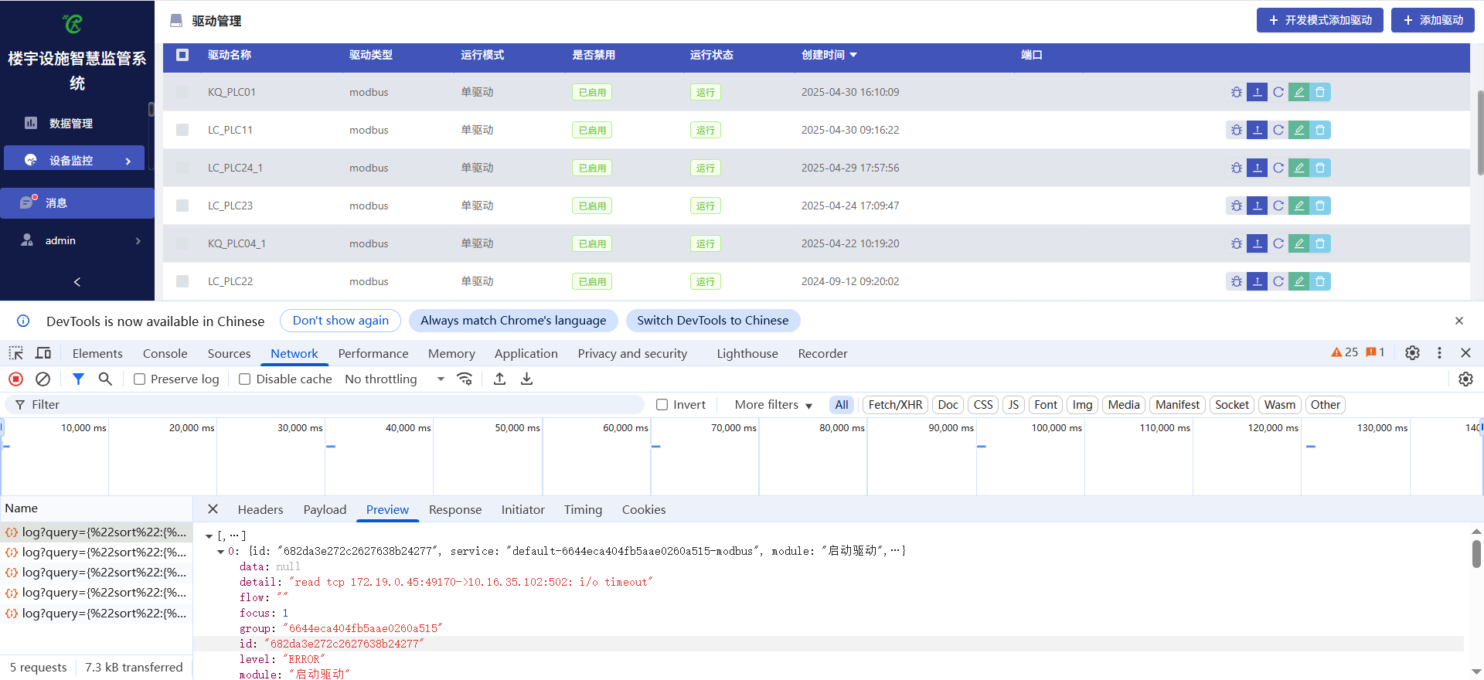Click the debug bug icon for LC_PLC22

point(1236,281)
